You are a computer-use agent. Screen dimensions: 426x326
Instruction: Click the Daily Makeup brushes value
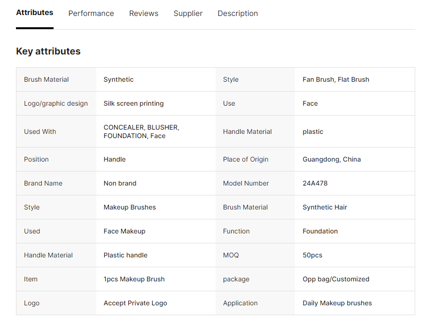(337, 303)
